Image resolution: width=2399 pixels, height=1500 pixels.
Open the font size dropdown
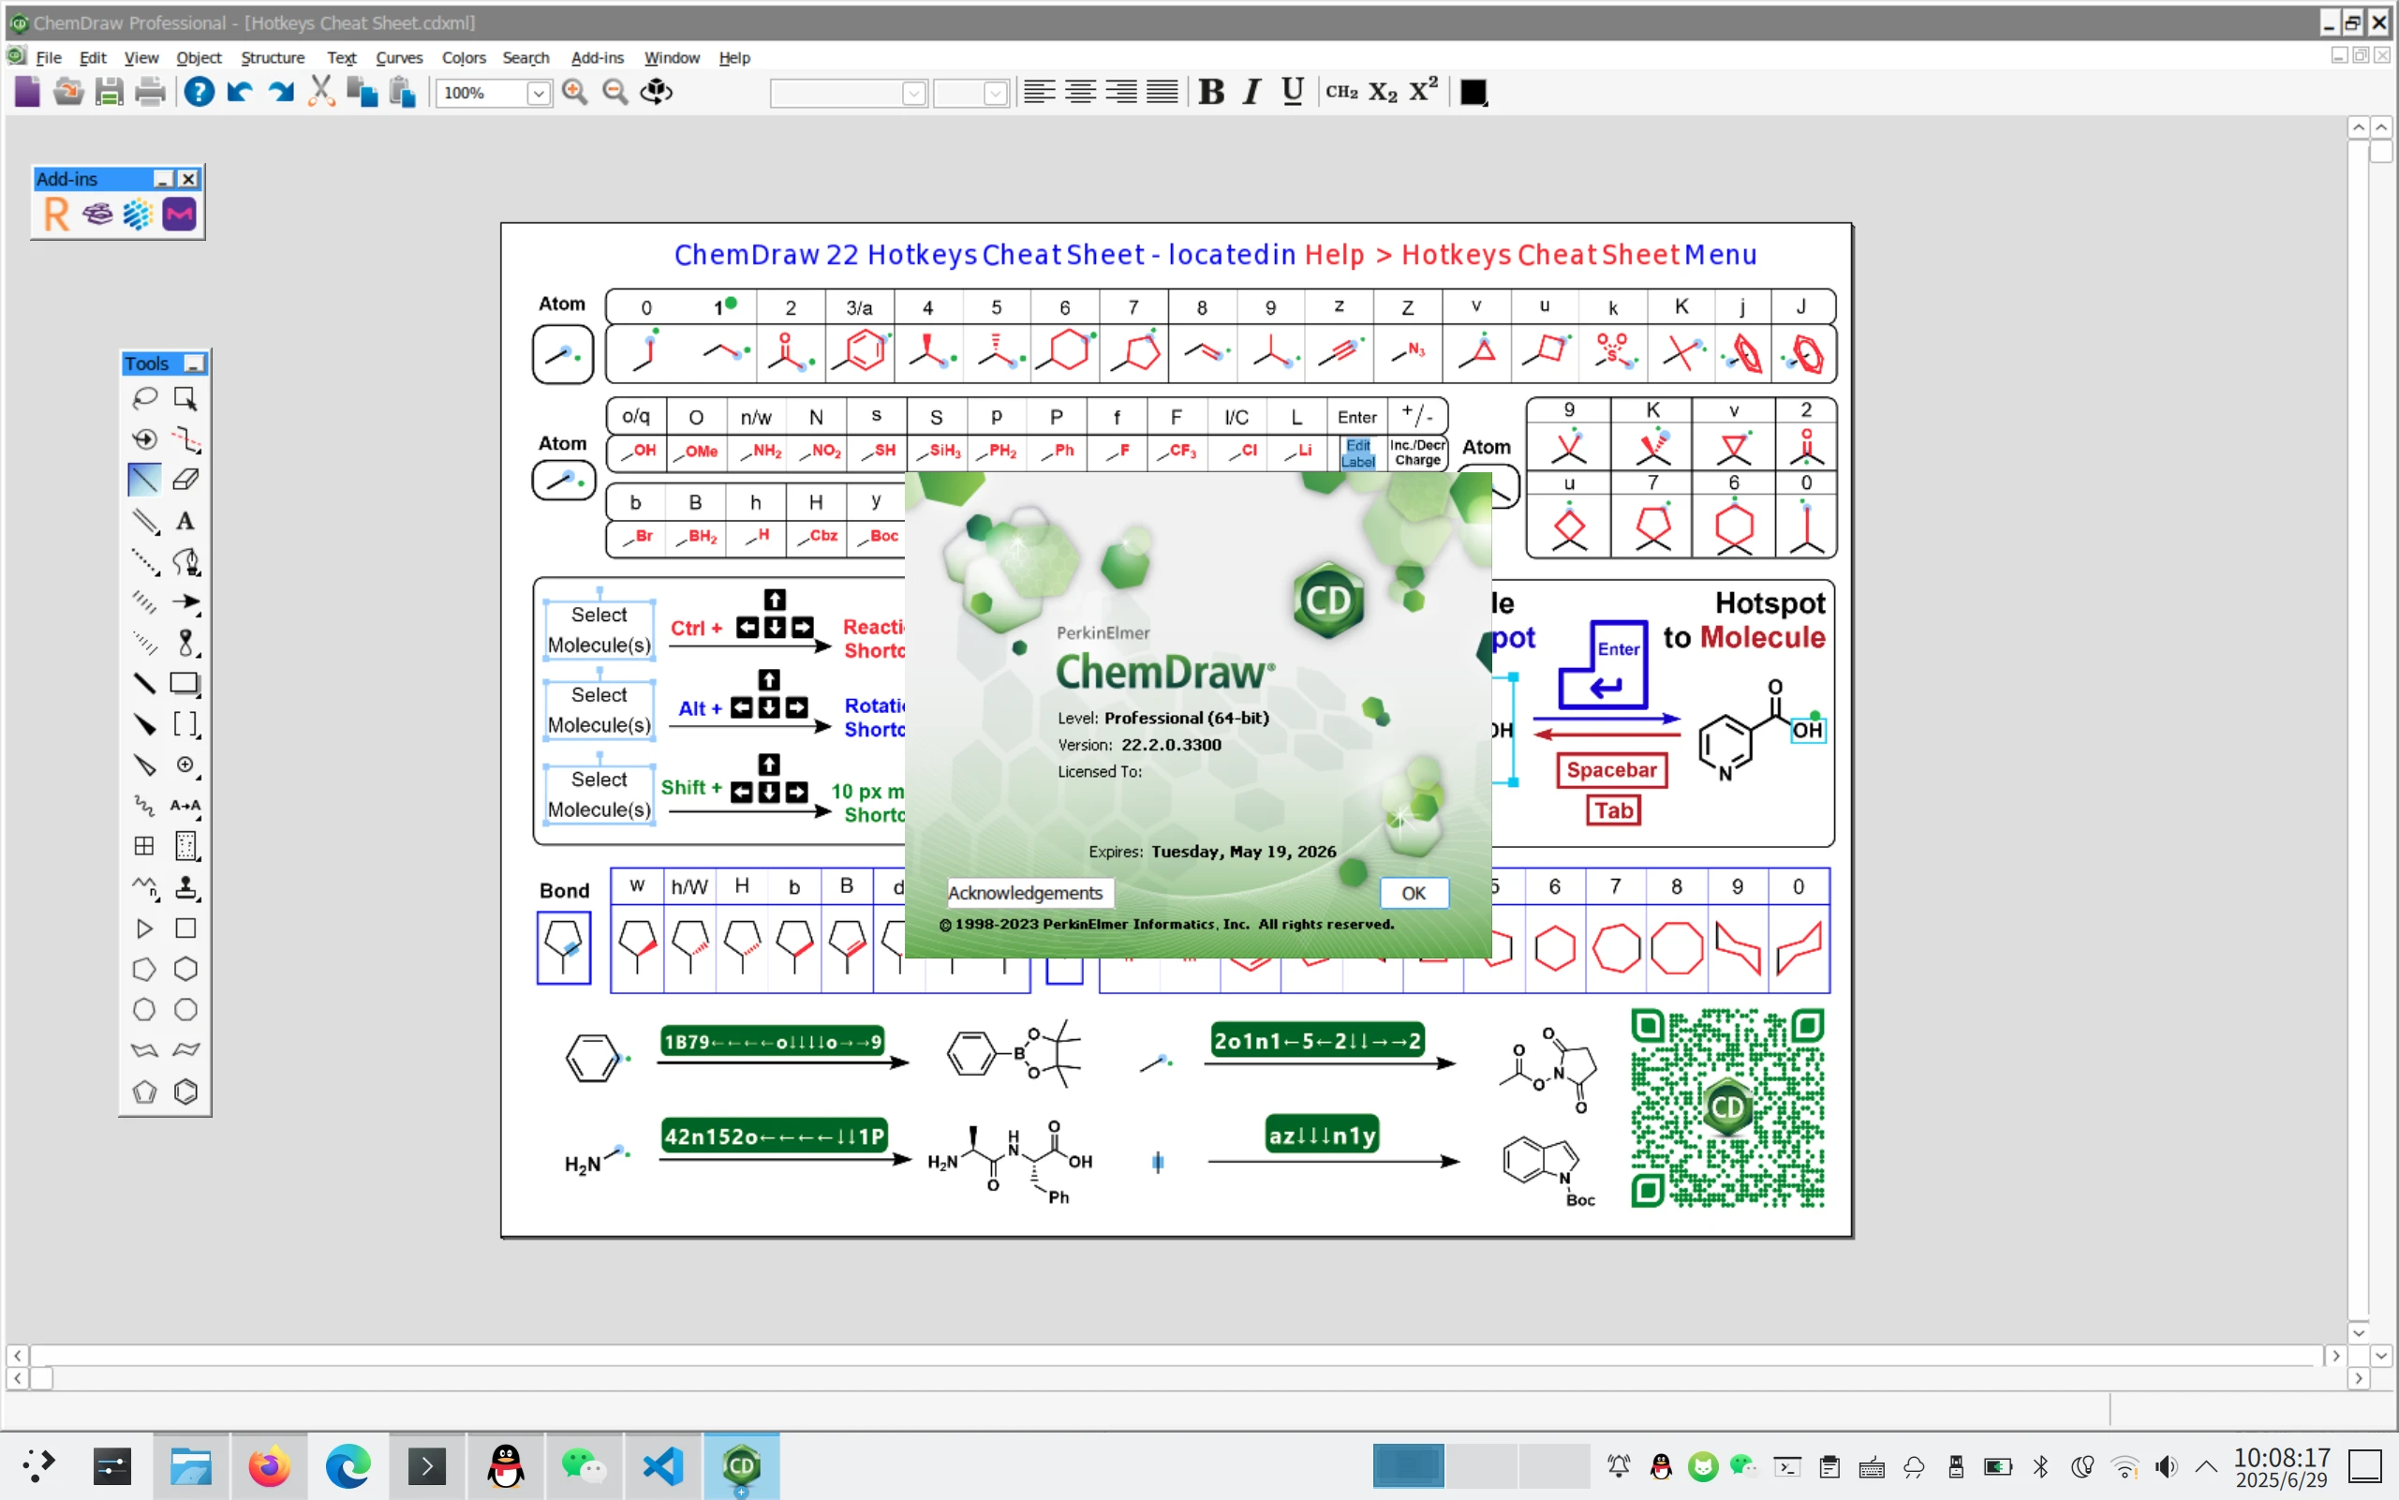click(995, 94)
